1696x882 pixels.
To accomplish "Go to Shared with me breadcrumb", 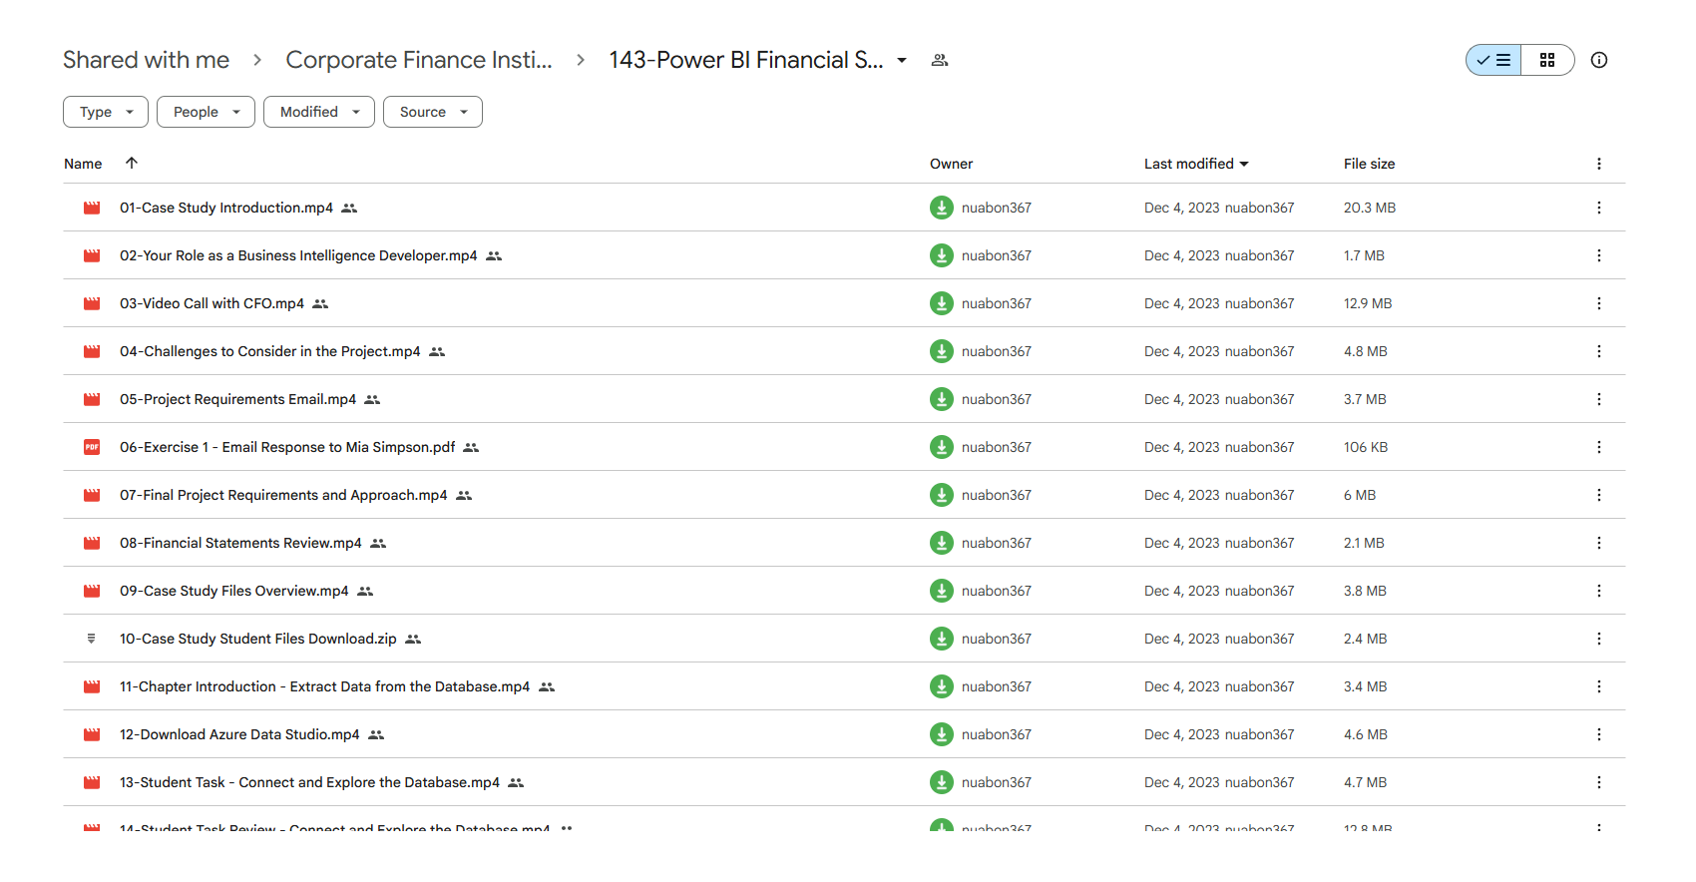I will [146, 60].
